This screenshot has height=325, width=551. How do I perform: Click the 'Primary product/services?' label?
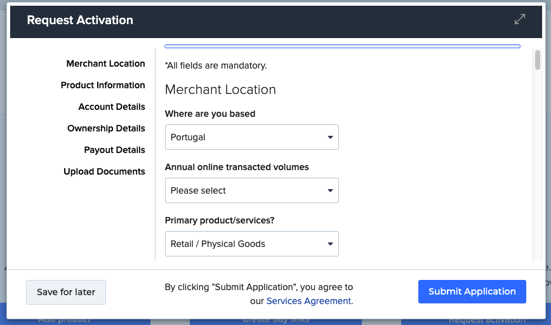[x=223, y=221]
